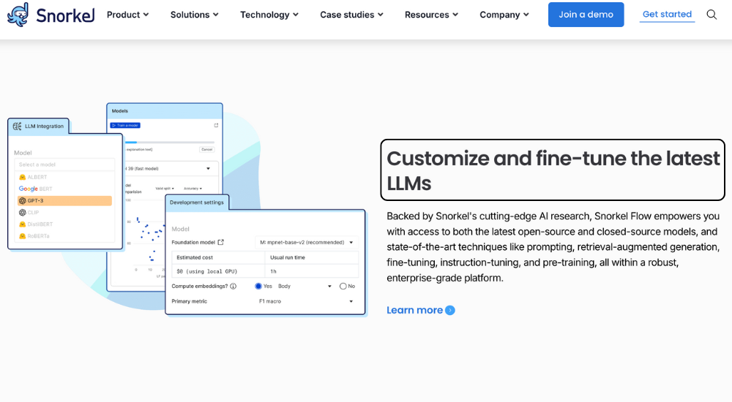The image size is (732, 402).
Task: Click the 1h run time cell
Action: [x=311, y=271]
